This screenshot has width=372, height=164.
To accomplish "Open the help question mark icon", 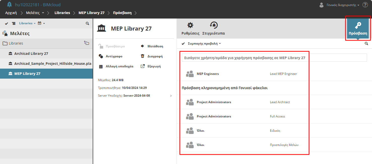I will pyautogui.click(x=365, y=5).
